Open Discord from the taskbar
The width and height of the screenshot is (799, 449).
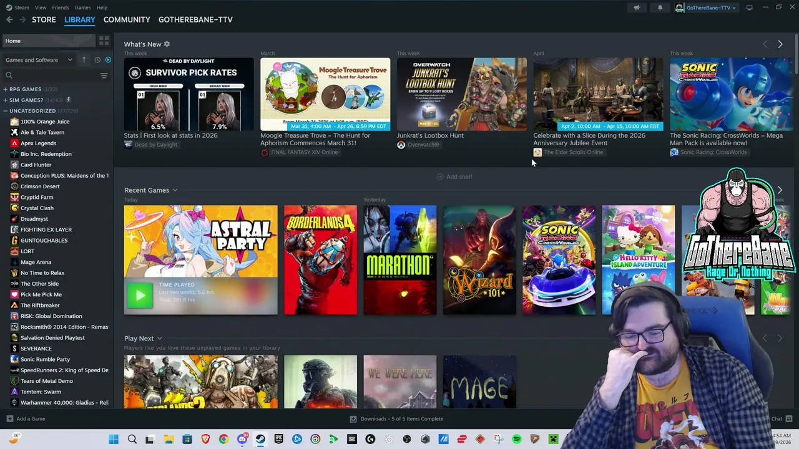242,440
